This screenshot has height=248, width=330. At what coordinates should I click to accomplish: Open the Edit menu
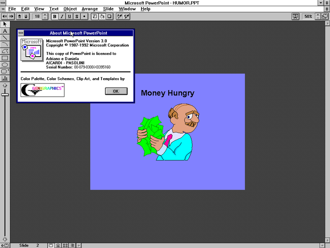(x=25, y=9)
